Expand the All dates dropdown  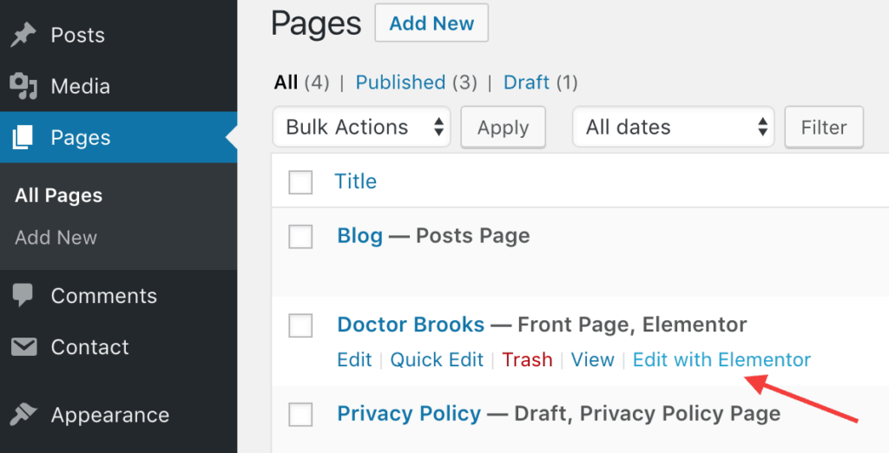(674, 127)
